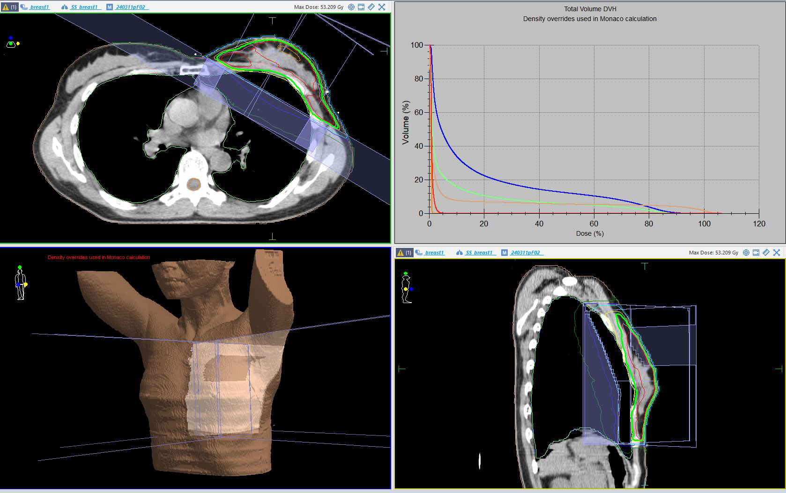Viewport: 786px width, 493px height.
Task: Expand the transverse view to full screen
Action: (x=382, y=7)
